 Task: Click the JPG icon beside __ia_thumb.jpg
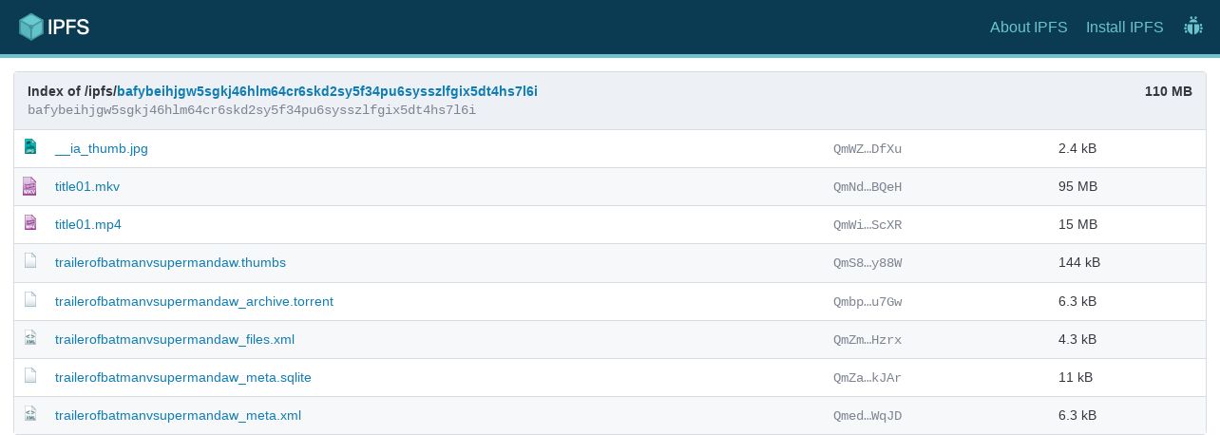click(29, 147)
